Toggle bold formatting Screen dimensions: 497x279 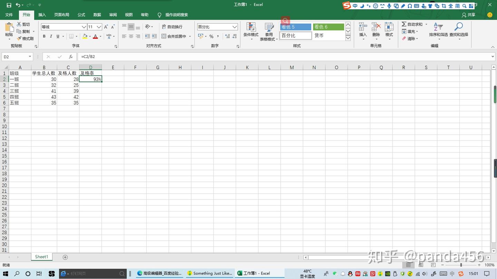point(44,36)
